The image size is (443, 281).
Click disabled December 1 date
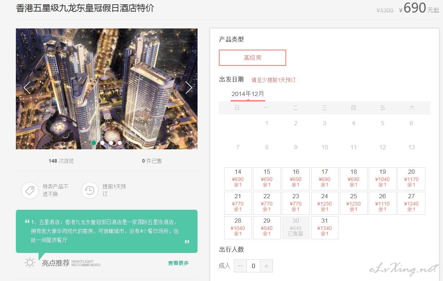pyautogui.click(x=267, y=123)
